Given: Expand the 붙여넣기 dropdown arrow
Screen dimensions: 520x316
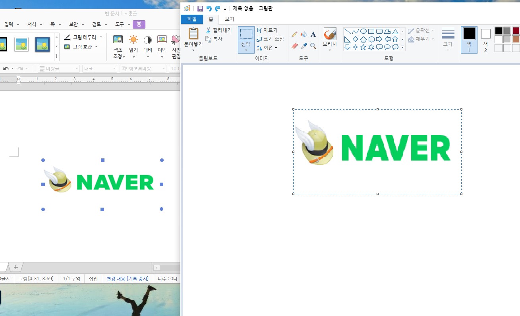Looking at the screenshot, I should pyautogui.click(x=193, y=50).
